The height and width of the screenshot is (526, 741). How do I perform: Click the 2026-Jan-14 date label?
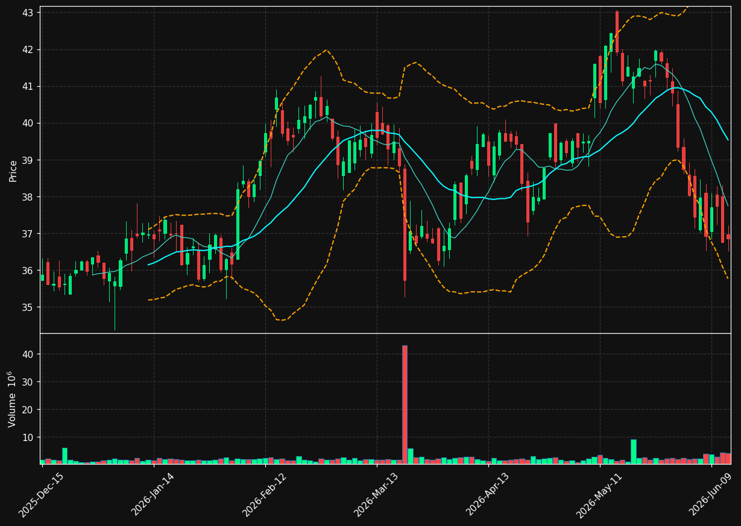153,495
